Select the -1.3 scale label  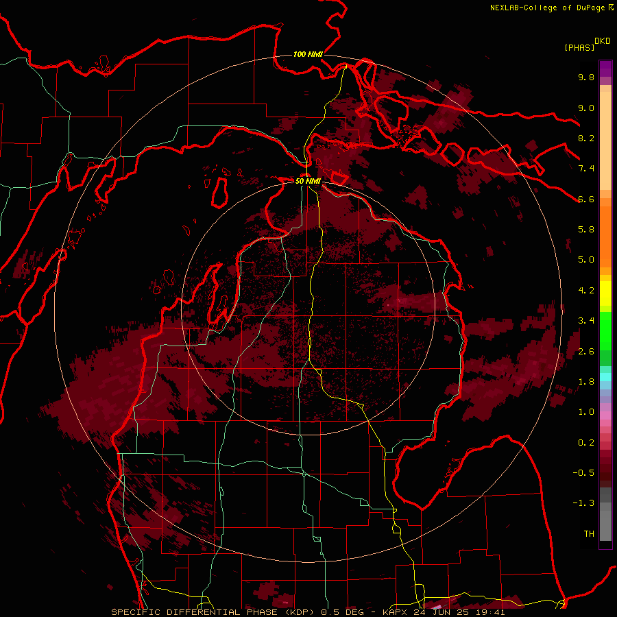pyautogui.click(x=583, y=503)
